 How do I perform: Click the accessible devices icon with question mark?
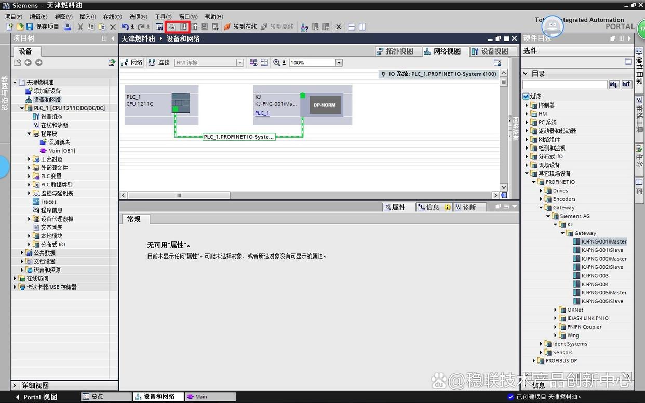(x=305, y=27)
